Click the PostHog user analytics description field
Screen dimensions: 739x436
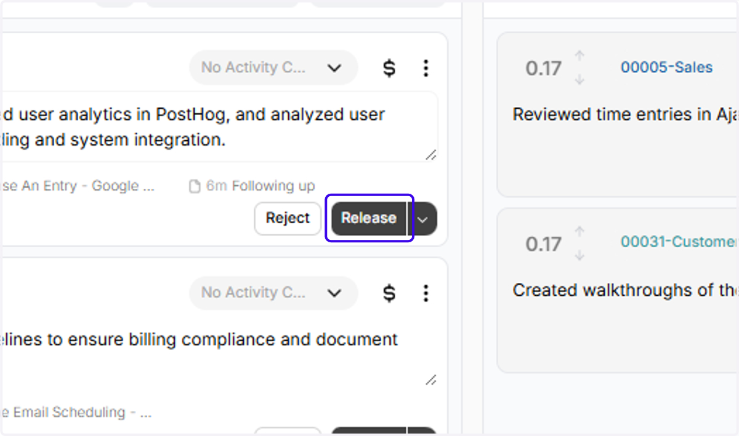(219, 127)
